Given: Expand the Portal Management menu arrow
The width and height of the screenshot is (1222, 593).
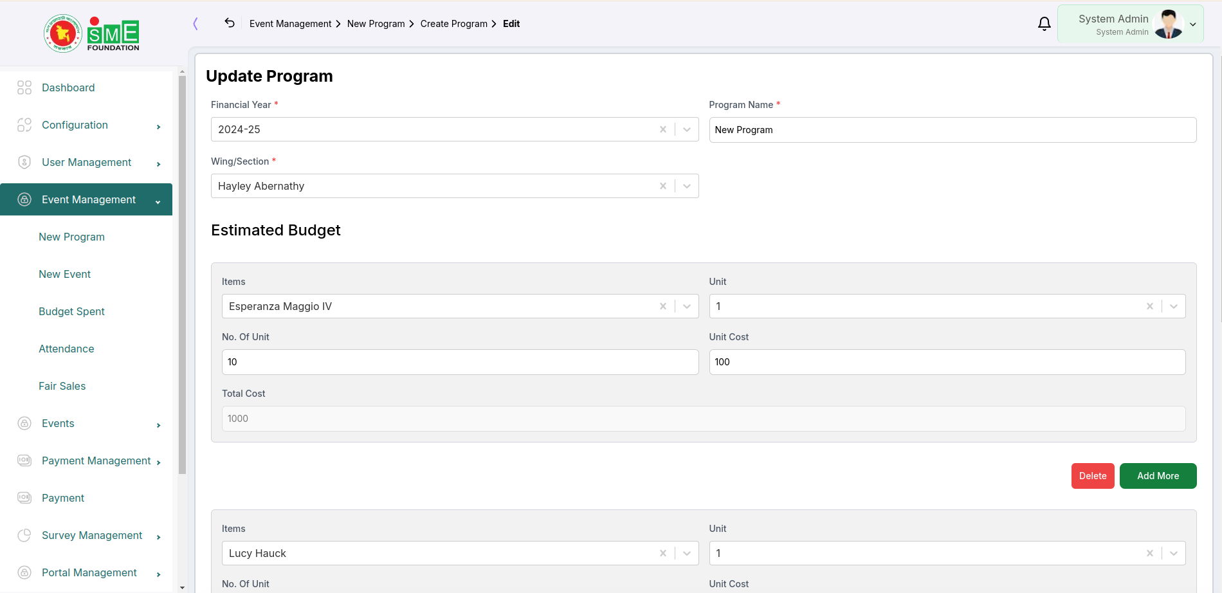Looking at the screenshot, I should point(158,574).
